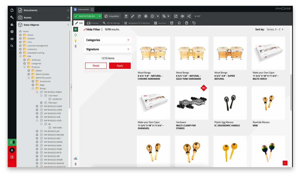The width and height of the screenshot is (301, 175).
Task: Reload the document with refresh icon
Action: 139,16
